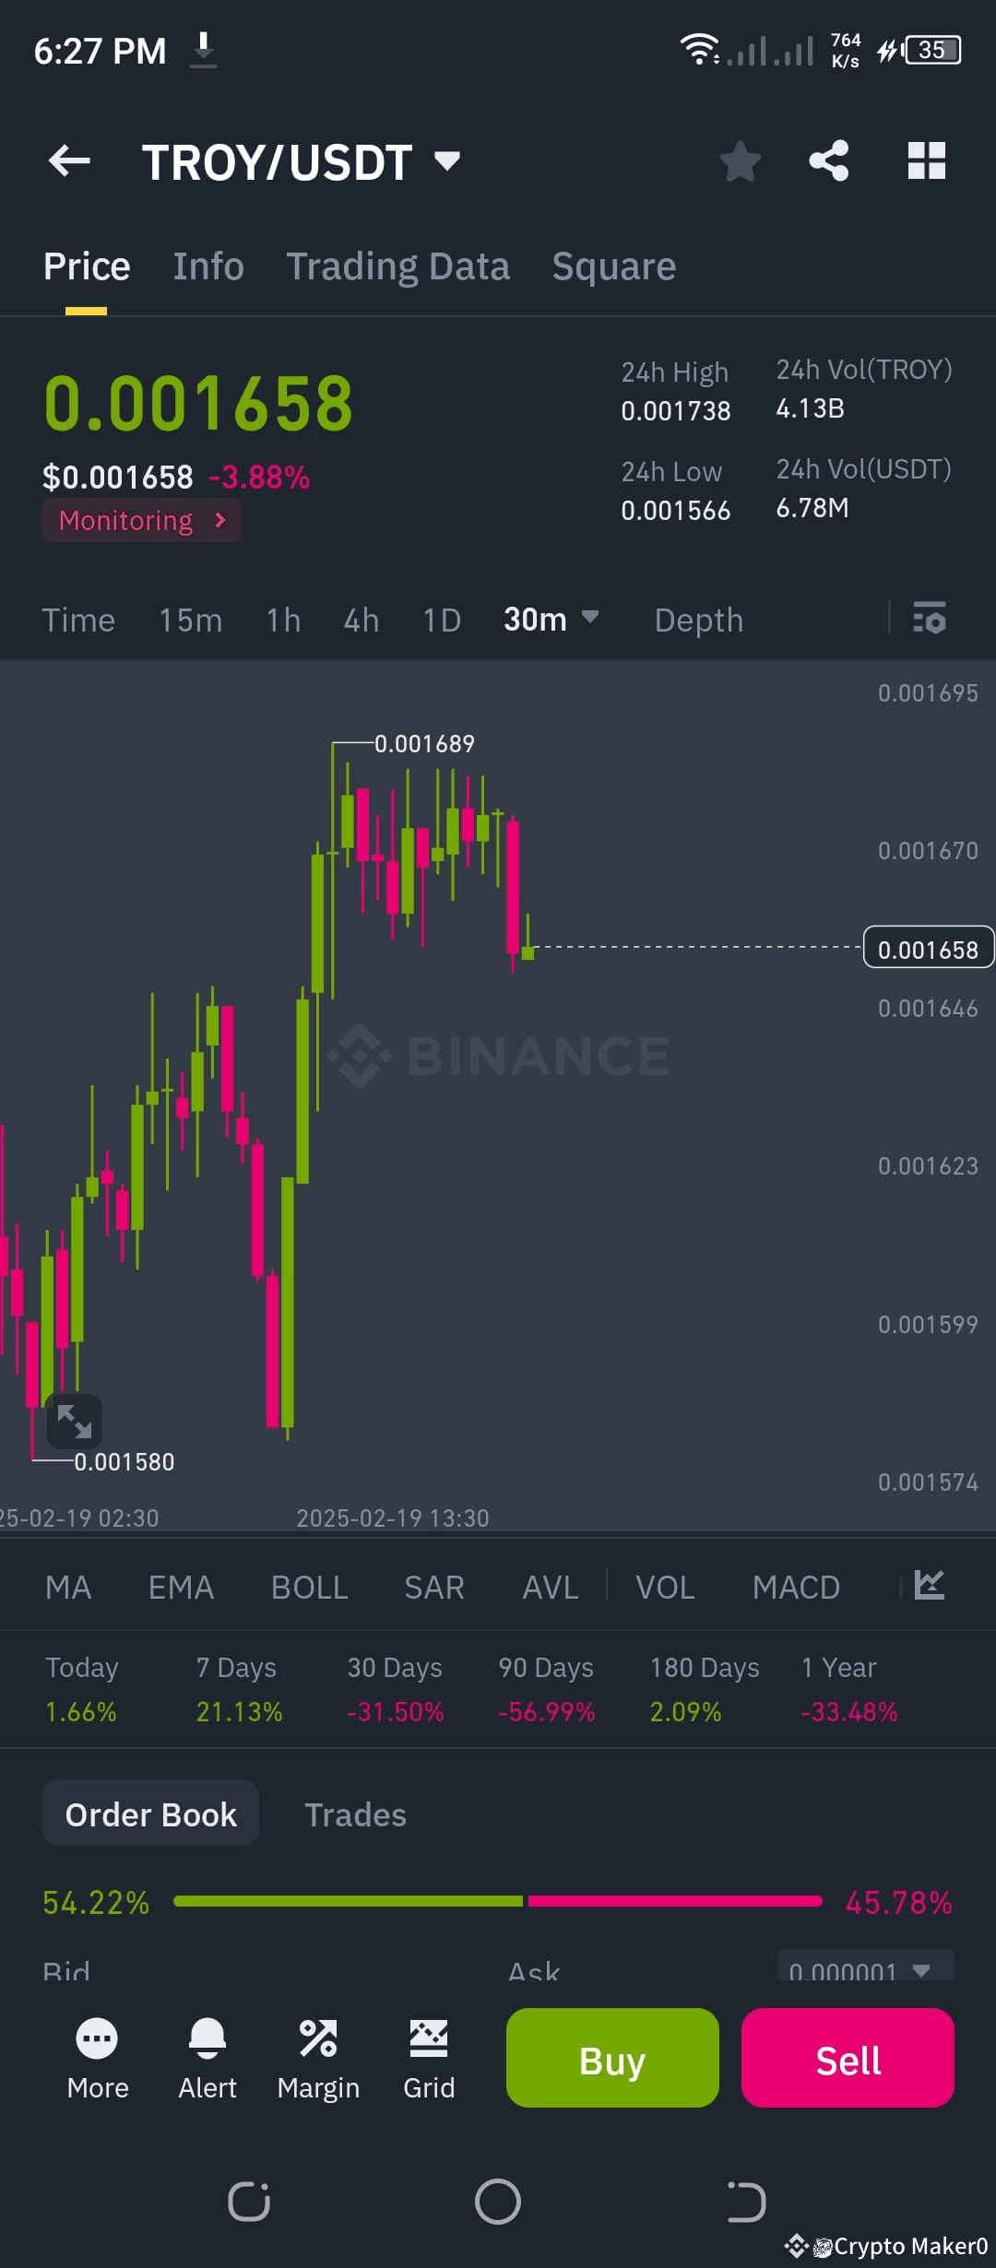Open the Trades tab in Order Book section

(x=355, y=1813)
